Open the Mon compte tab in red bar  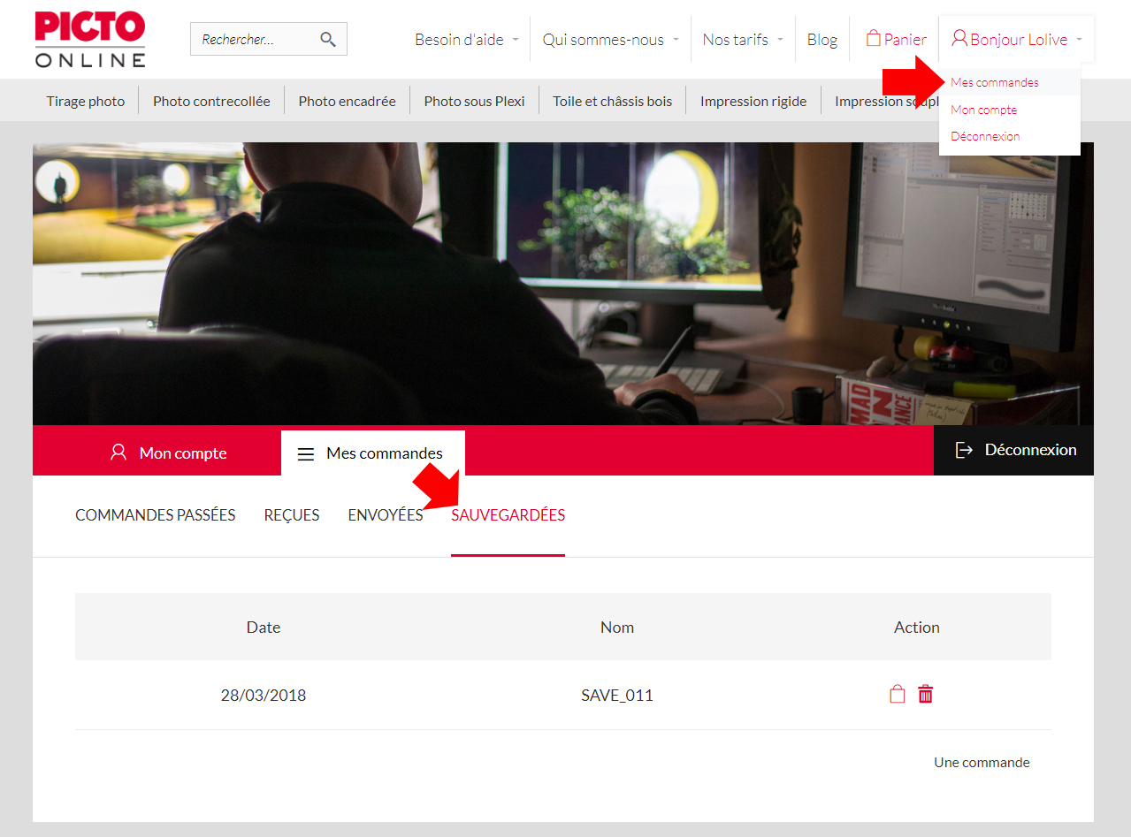tap(168, 453)
